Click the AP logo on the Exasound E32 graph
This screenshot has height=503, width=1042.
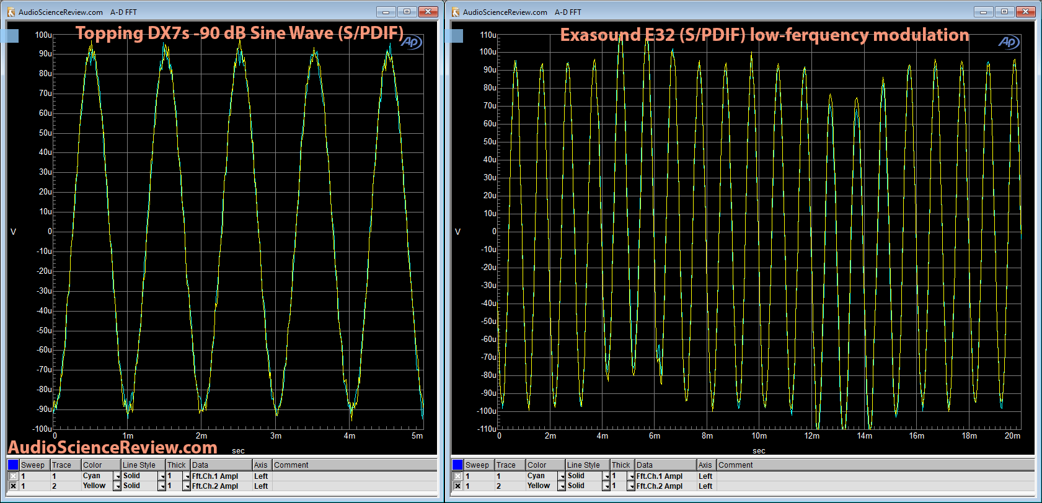click(1009, 42)
